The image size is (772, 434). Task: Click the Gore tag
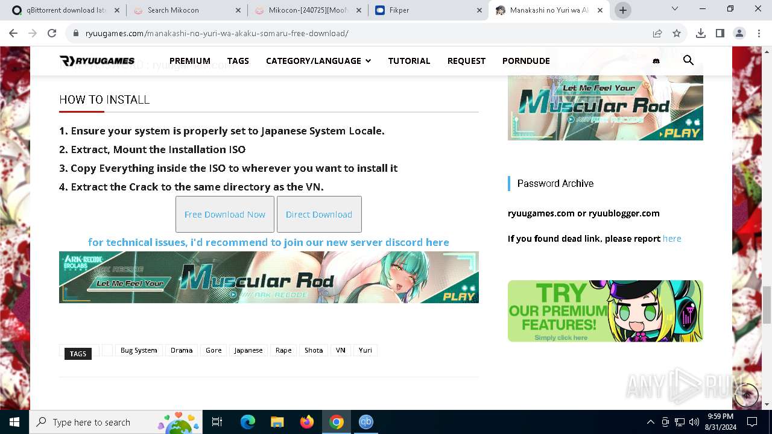214,350
